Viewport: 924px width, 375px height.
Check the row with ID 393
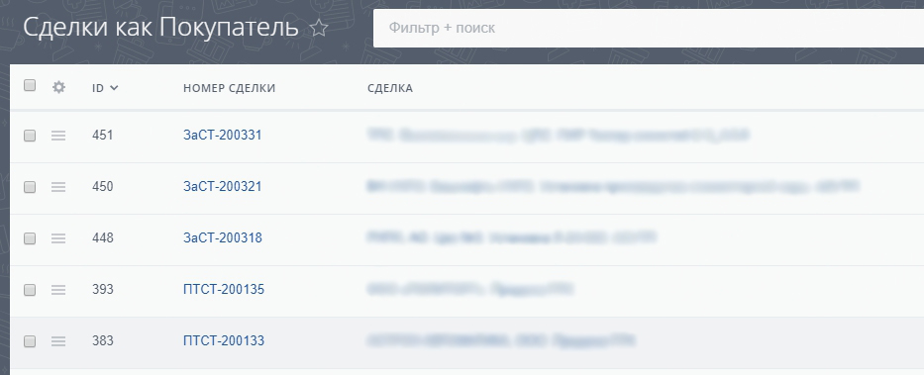click(30, 290)
